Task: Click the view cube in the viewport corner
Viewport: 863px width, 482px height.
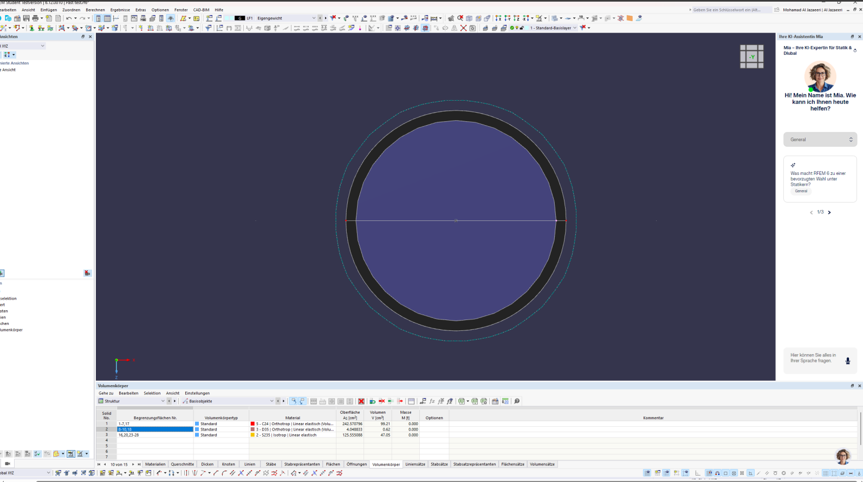Action: click(x=751, y=56)
